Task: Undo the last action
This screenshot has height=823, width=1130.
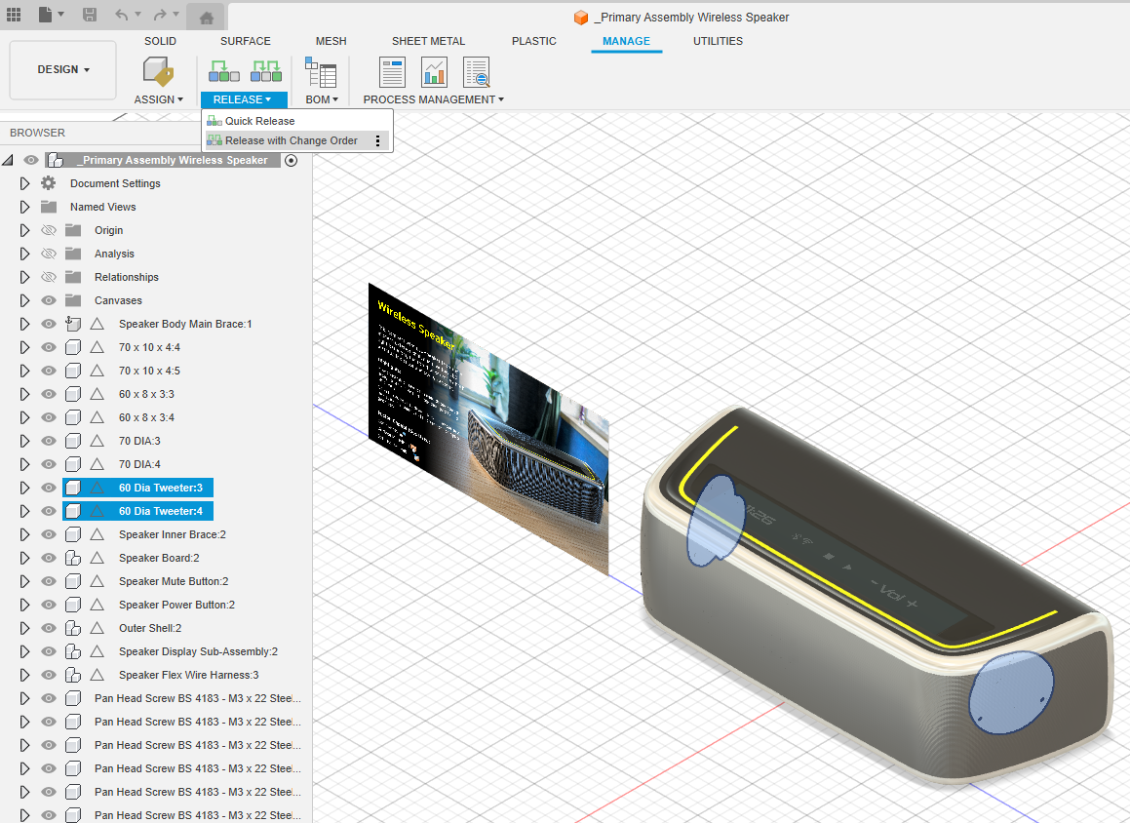Action: tap(122, 15)
